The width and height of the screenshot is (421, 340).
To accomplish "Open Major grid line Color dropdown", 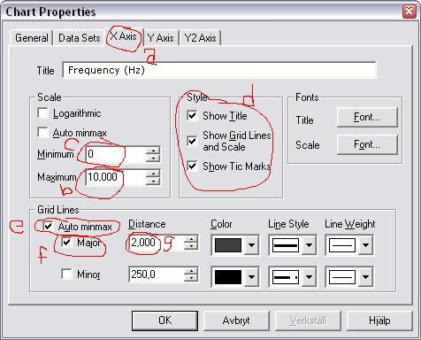I will coord(251,244).
